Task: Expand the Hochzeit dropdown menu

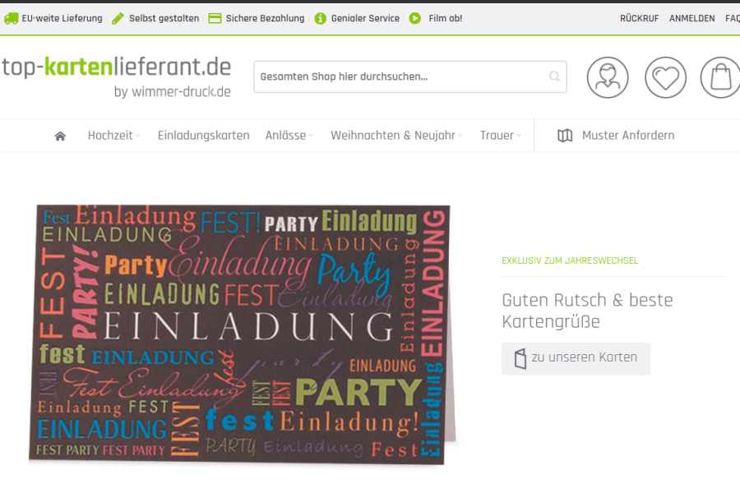Action: [113, 136]
